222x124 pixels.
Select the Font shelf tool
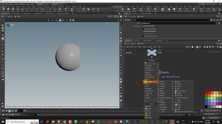pos(66,10)
